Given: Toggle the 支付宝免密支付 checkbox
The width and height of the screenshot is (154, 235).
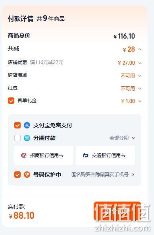Looking at the screenshot, I should (x=17, y=125).
